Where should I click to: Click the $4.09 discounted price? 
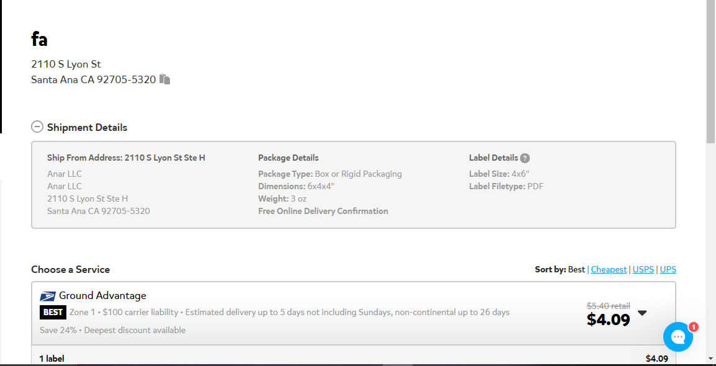coord(608,319)
